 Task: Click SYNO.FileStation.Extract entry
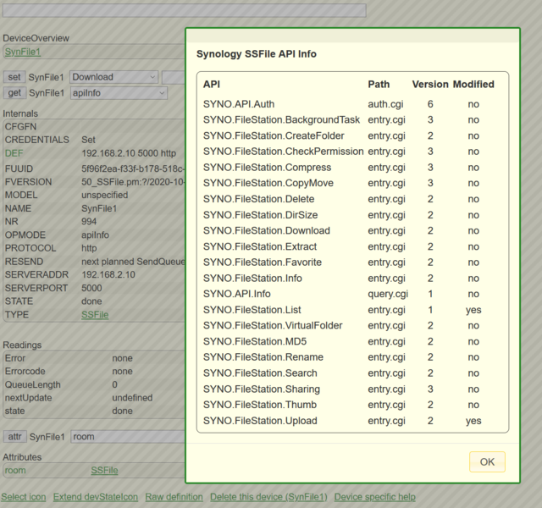260,246
